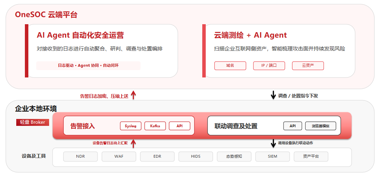The width and height of the screenshot is (380, 176).
Task: Select the Syslog tag
Action: coord(131,126)
